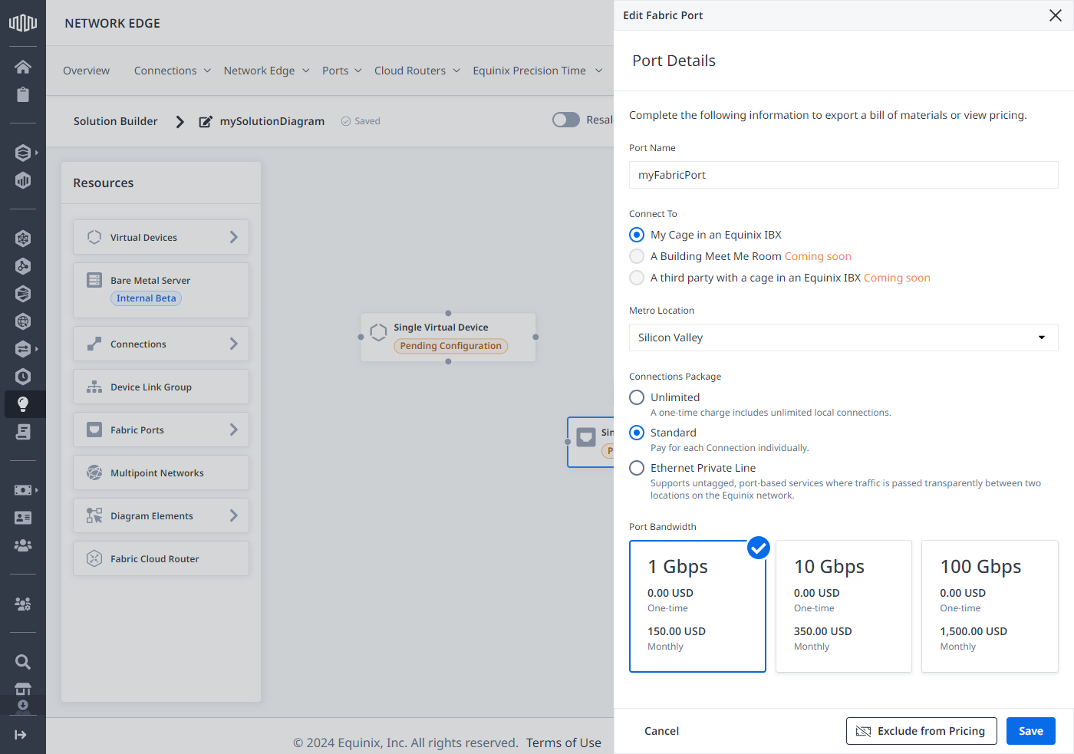Open the money bill sidebar icon

coord(23,490)
